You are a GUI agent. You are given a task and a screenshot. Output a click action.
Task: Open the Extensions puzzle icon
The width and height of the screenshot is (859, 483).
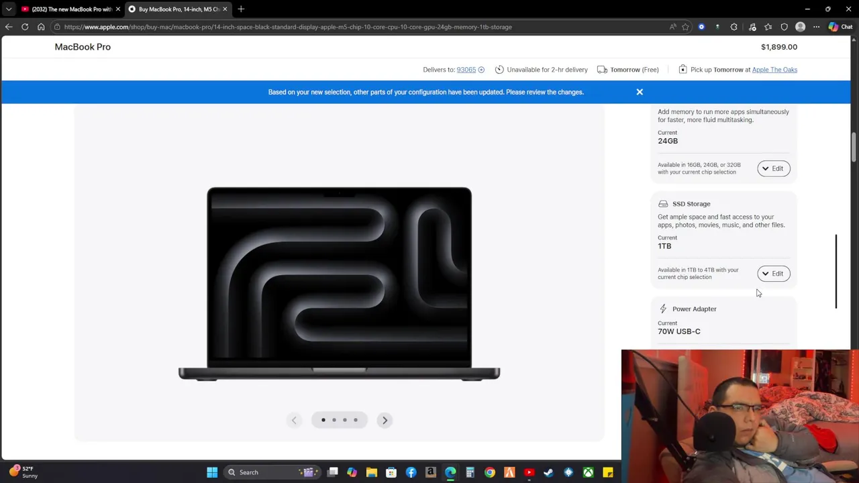[734, 27]
